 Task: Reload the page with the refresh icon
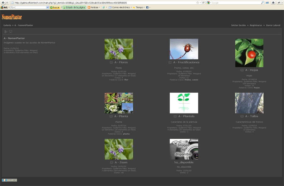pos(203,3)
